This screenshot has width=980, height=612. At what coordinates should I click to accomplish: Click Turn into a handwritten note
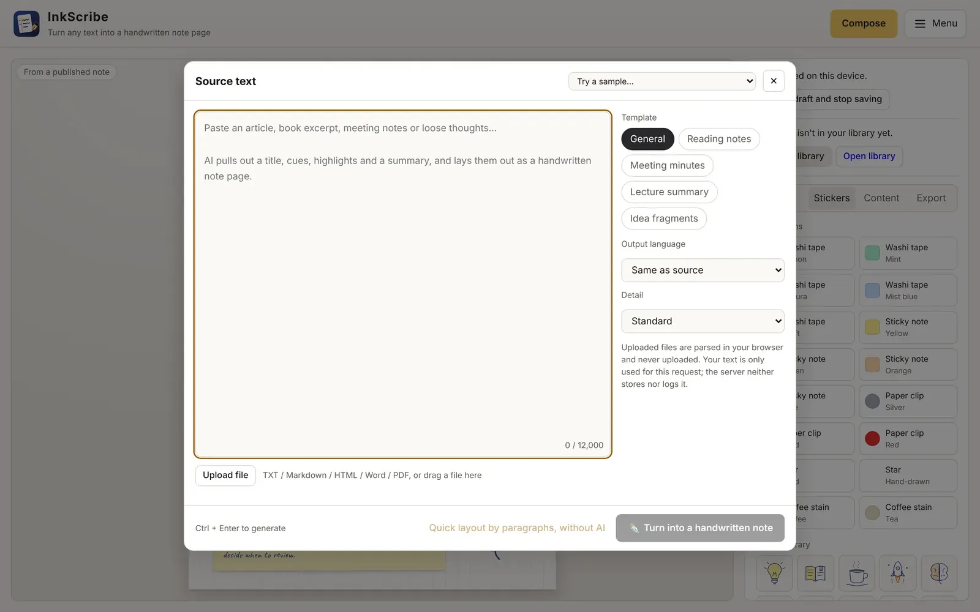(700, 528)
